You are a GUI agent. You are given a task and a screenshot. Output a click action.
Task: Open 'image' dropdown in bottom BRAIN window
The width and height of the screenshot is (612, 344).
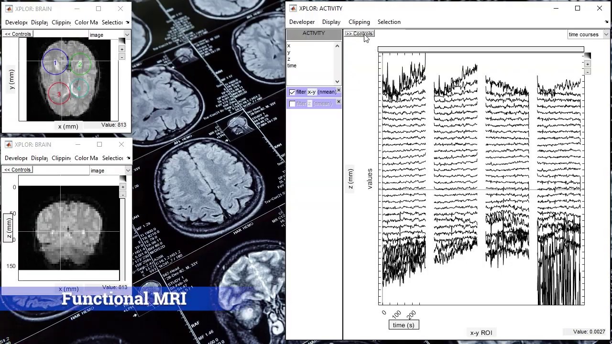tap(110, 171)
